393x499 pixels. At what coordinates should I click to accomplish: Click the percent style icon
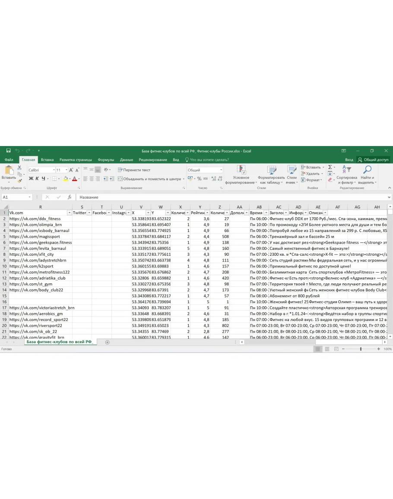pyautogui.click(x=199, y=179)
